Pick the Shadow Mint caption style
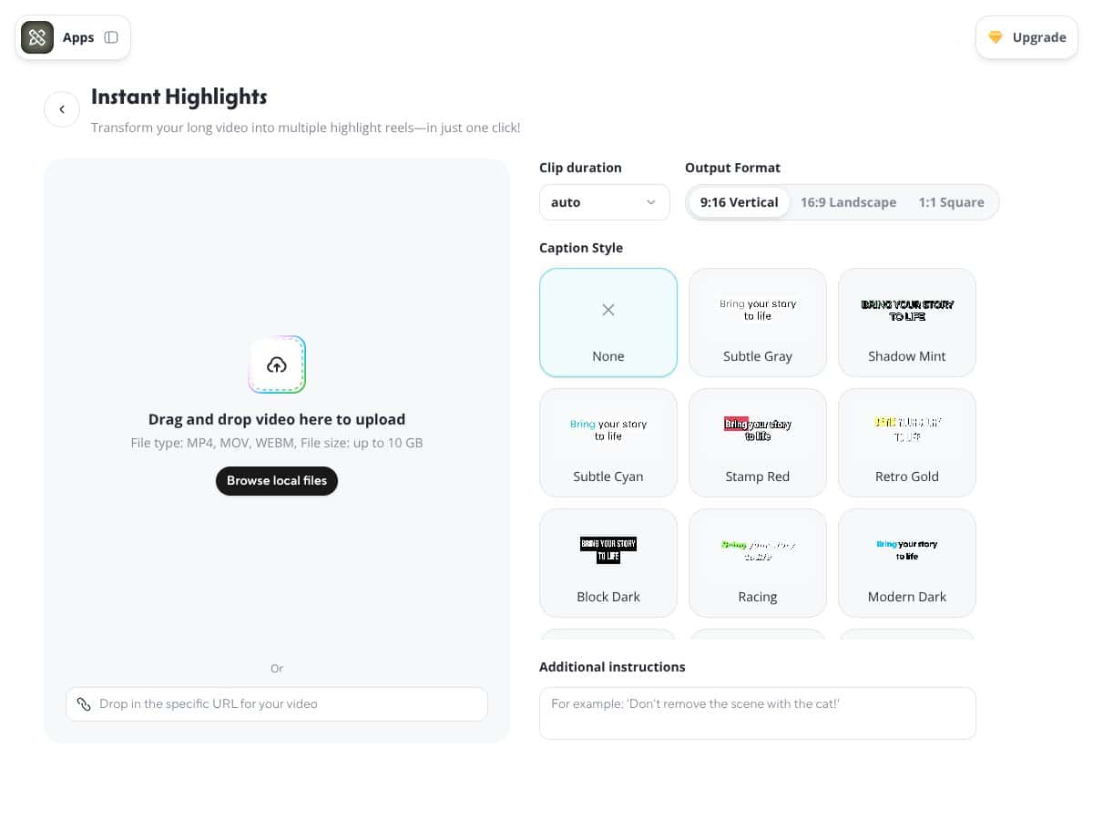The width and height of the screenshot is (1093, 820). pyautogui.click(x=907, y=323)
